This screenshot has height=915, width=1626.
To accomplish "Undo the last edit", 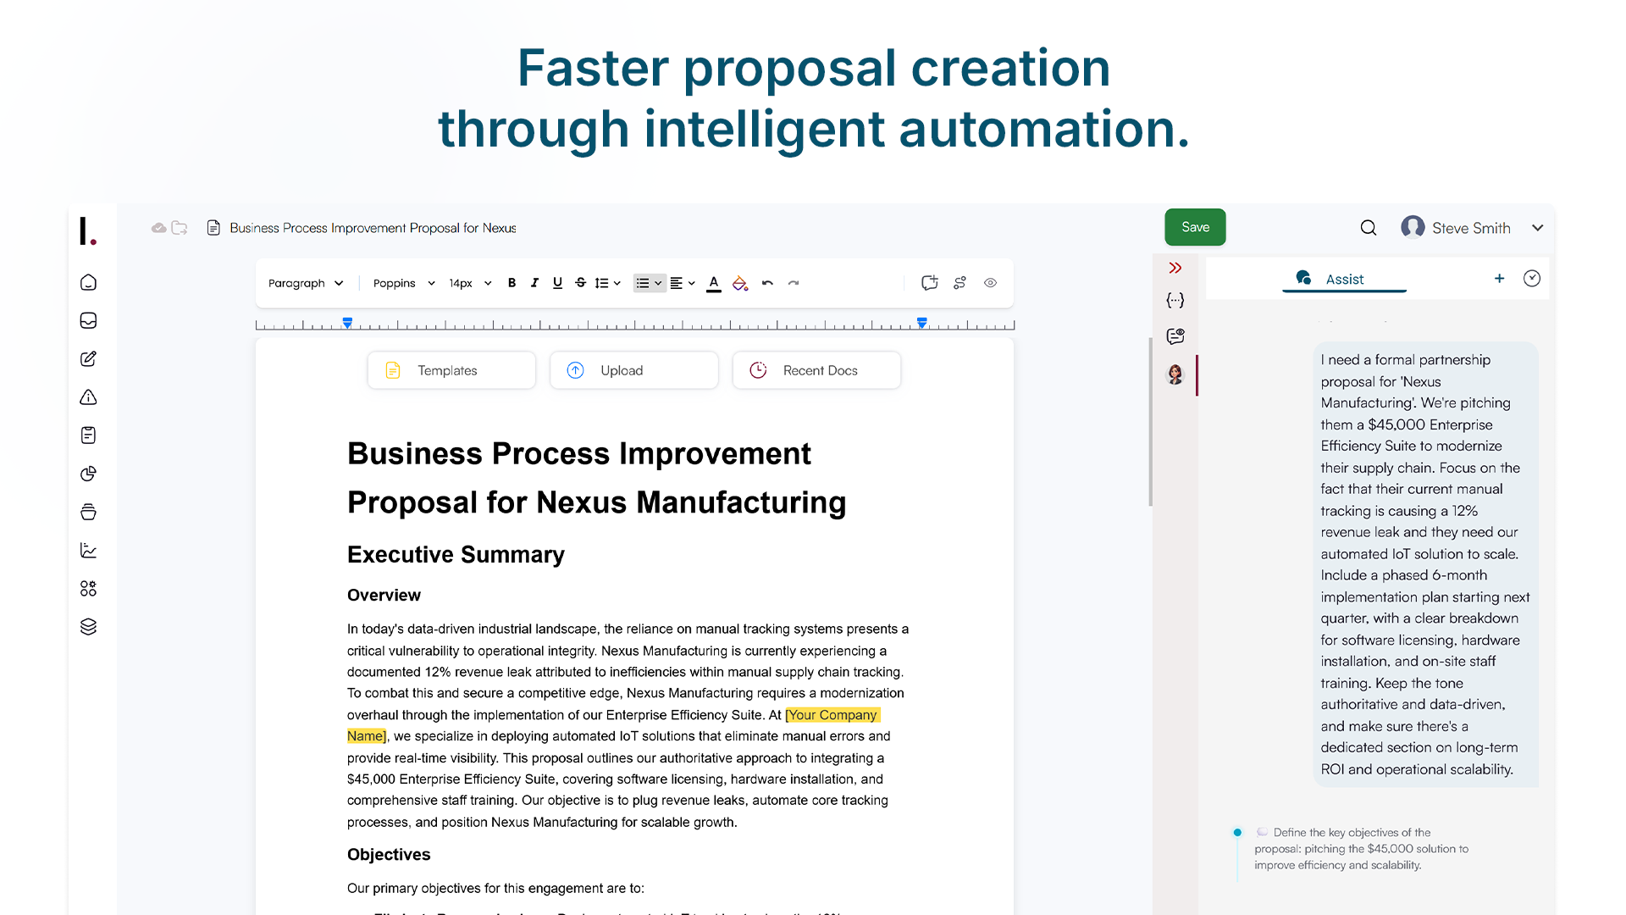I will point(767,283).
